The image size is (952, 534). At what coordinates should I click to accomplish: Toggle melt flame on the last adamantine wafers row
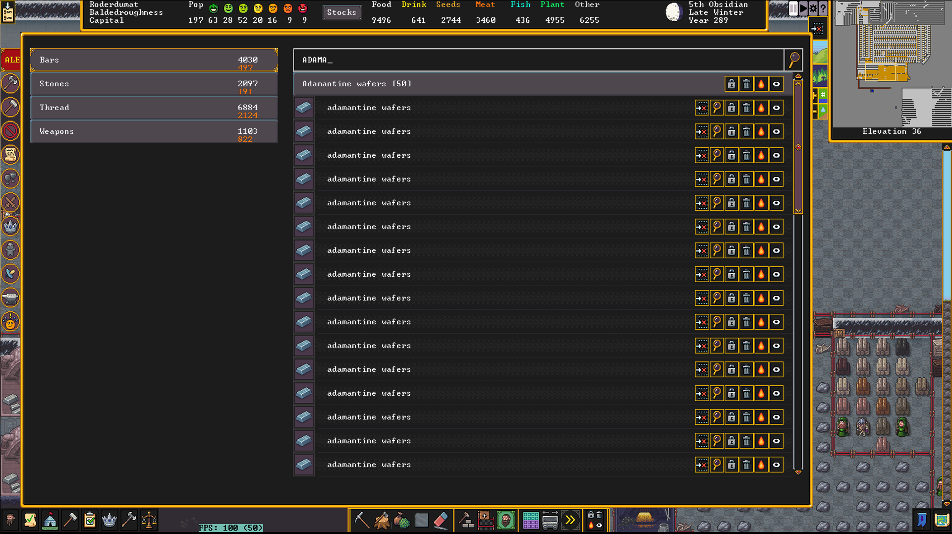coord(762,465)
